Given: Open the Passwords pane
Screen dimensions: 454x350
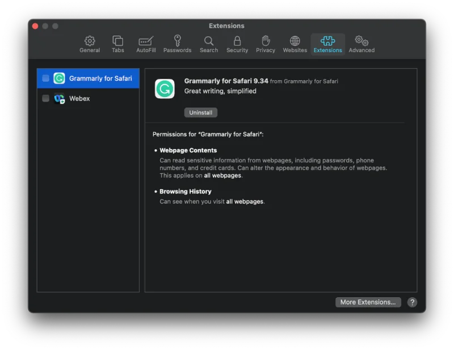Looking at the screenshot, I should pos(177,44).
